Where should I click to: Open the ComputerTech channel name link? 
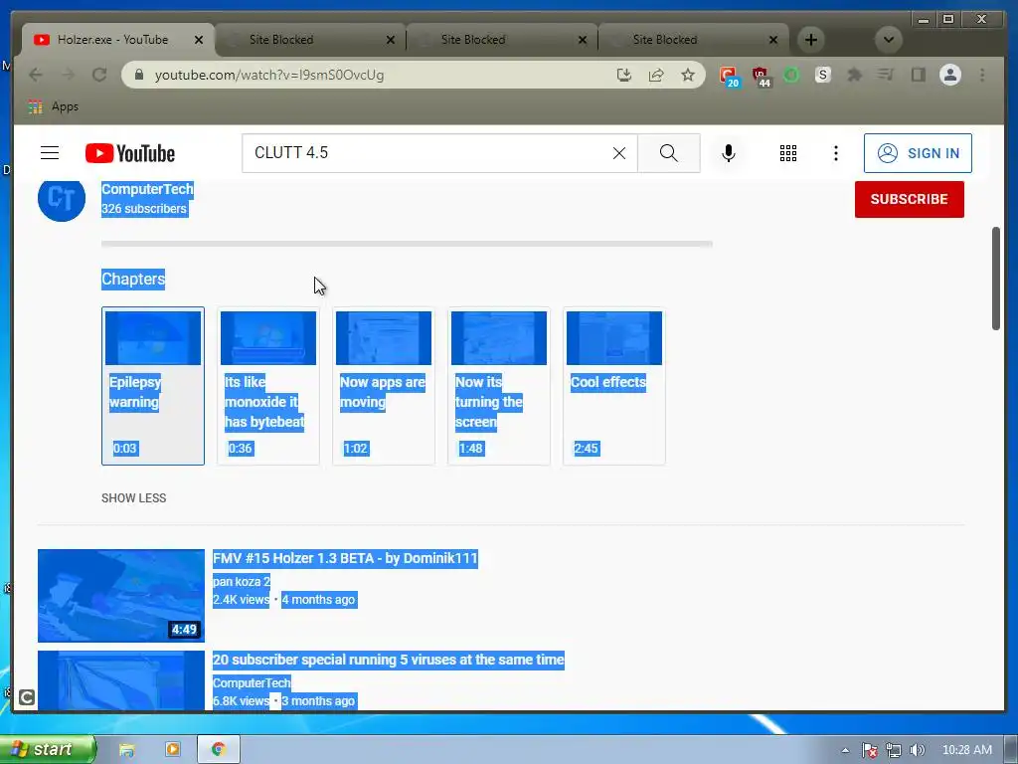(x=147, y=189)
